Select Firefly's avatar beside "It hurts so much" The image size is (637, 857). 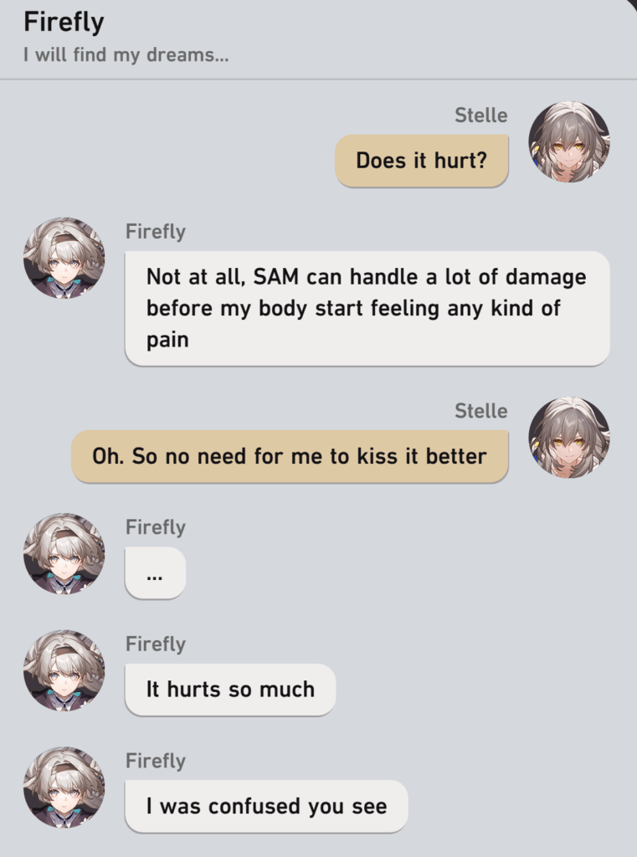point(64,670)
